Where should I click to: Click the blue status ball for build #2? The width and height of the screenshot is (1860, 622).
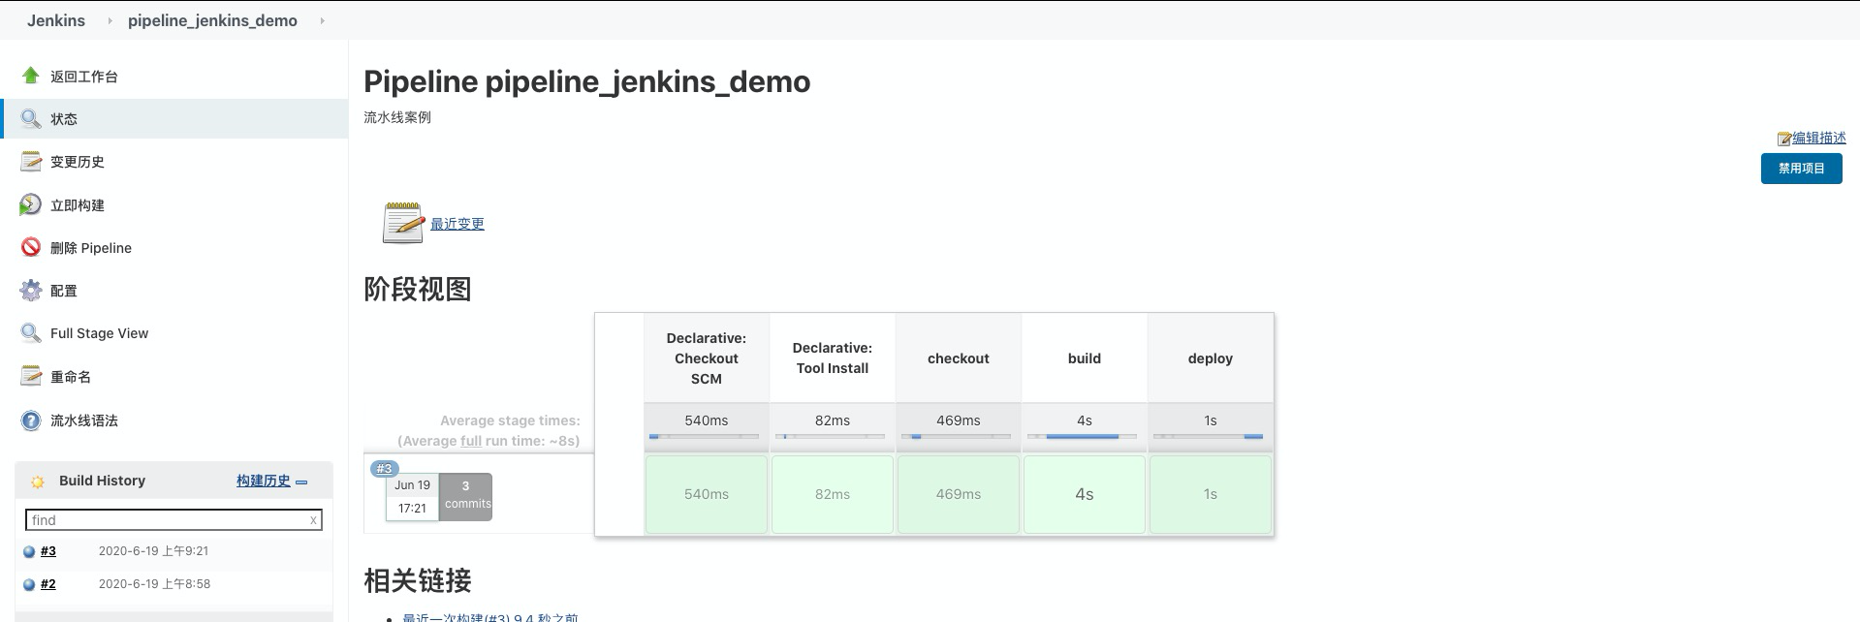tap(29, 585)
